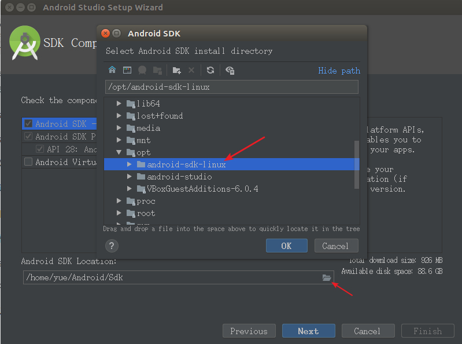Open the help question mark button
Screen dimensions: 462x344
[112, 246]
